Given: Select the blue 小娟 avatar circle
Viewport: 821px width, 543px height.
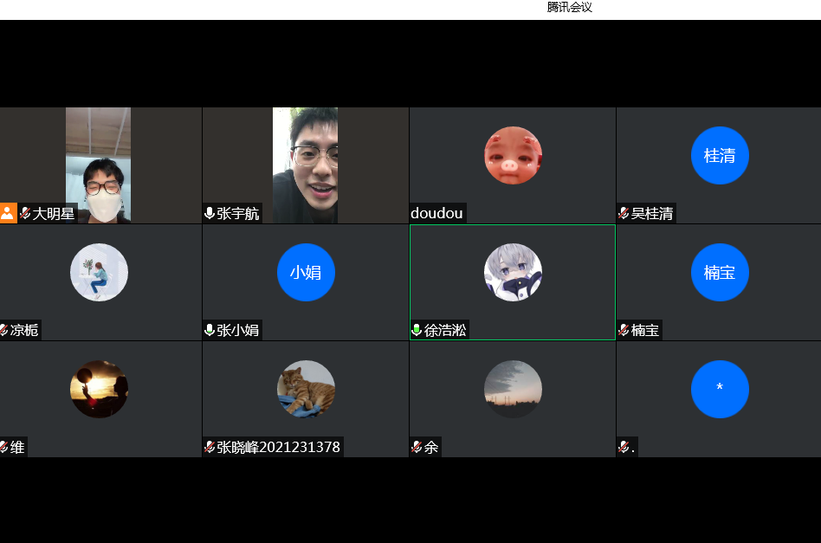Looking at the screenshot, I should tap(306, 273).
